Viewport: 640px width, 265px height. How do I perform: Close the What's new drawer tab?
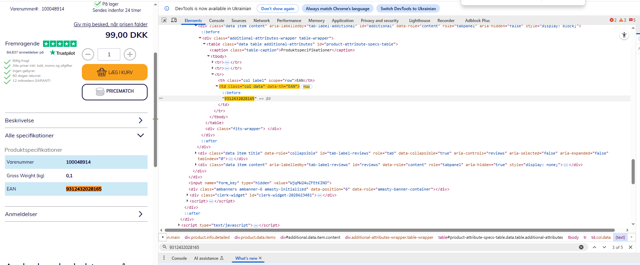click(260, 258)
